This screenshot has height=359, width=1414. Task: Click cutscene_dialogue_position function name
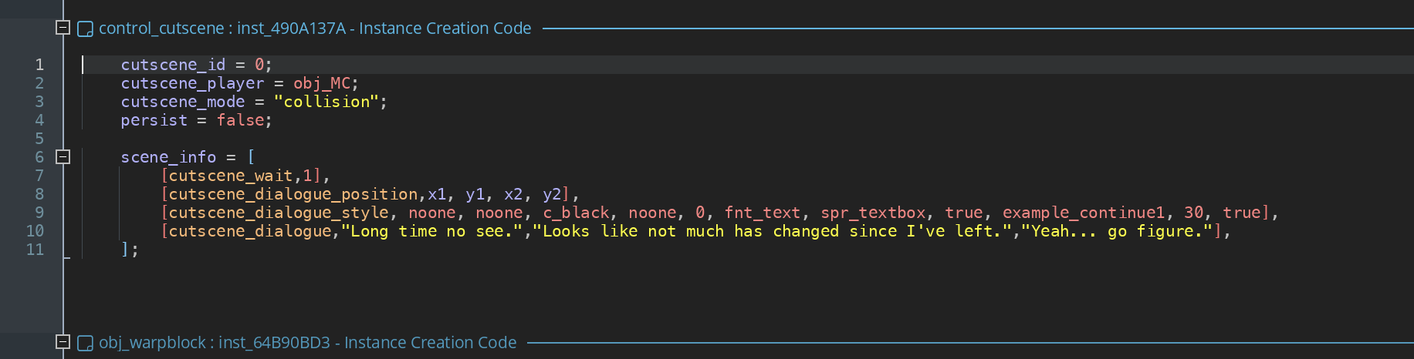(293, 194)
